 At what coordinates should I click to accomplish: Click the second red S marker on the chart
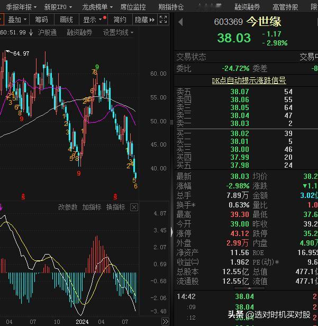tap(115, 196)
